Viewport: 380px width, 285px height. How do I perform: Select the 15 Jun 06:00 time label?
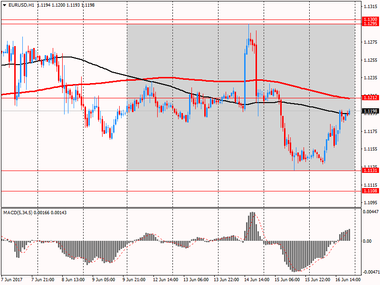tap(287, 280)
